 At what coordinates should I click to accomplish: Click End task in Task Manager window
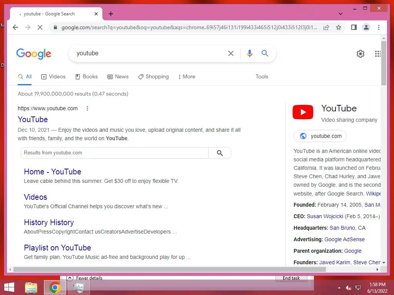[x=291, y=278]
